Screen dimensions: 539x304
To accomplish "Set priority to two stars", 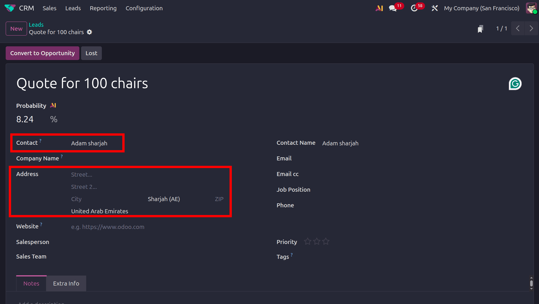I will tap(317, 241).
